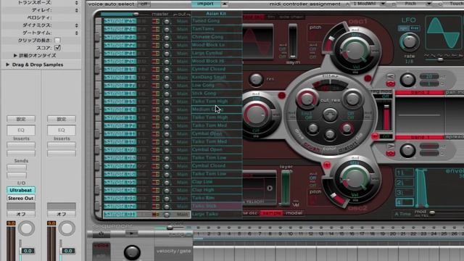Screen dimensions: 464x261
Task: Click the EQ band 1 gain knob
Action: coord(407,150)
